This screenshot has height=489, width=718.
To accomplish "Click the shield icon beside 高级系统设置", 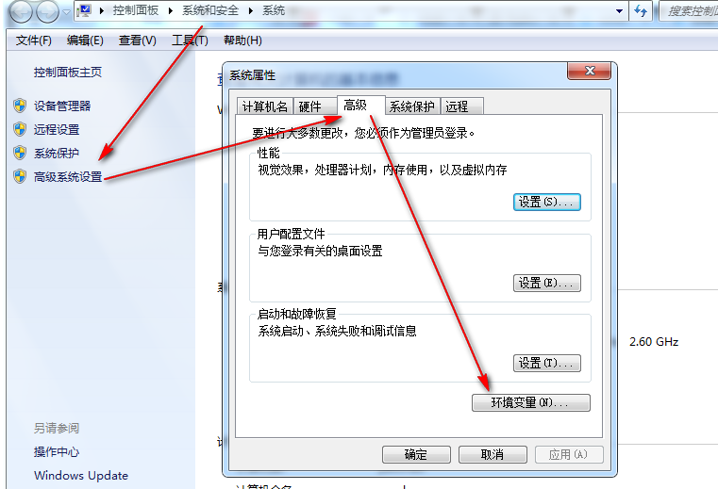I will pyautogui.click(x=20, y=176).
